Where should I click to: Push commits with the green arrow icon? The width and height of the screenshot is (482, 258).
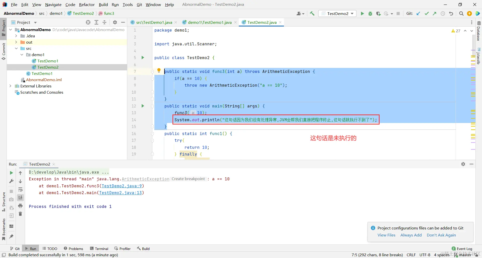(x=435, y=14)
